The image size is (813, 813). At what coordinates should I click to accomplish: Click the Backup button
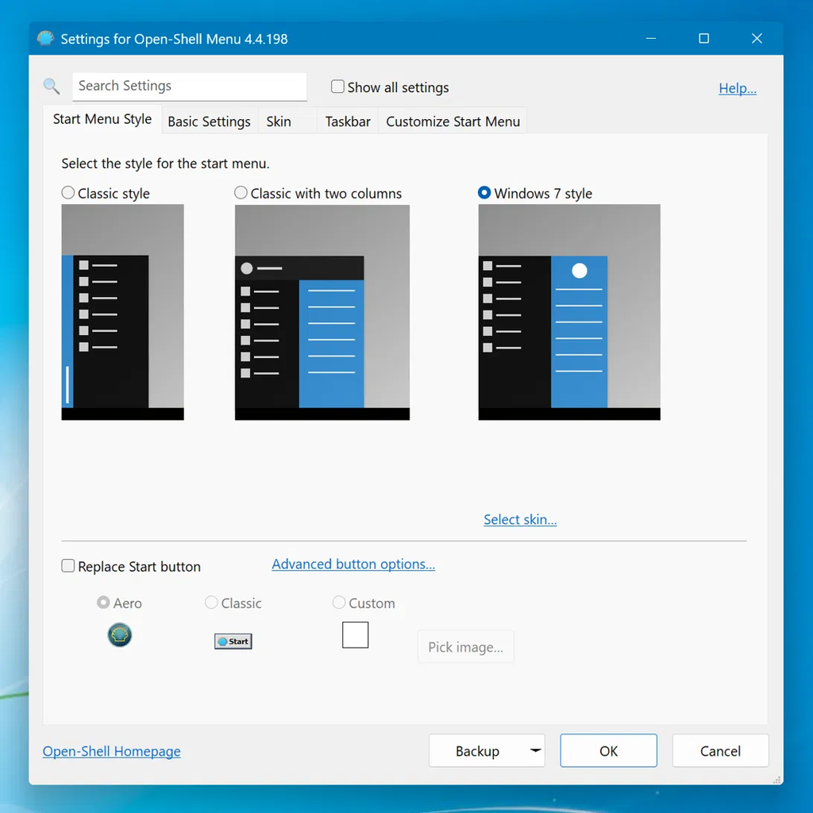click(x=477, y=750)
